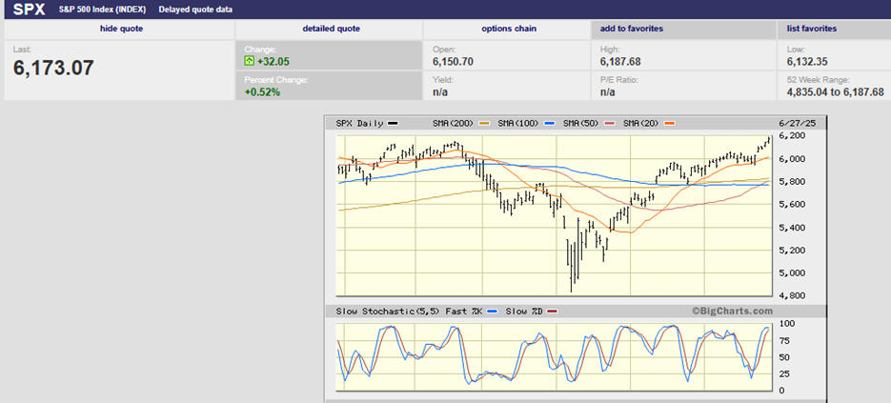The width and height of the screenshot is (891, 403).
Task: Click the hide quote link
Action: 122,29
